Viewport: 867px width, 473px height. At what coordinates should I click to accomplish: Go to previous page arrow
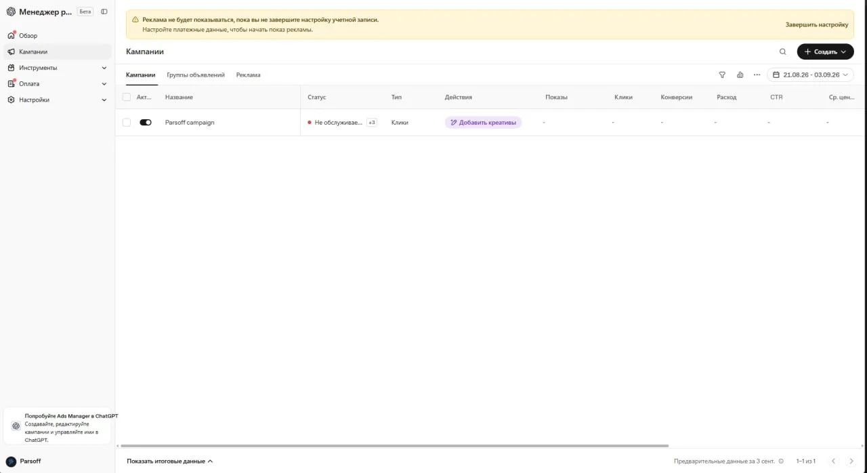click(x=834, y=461)
